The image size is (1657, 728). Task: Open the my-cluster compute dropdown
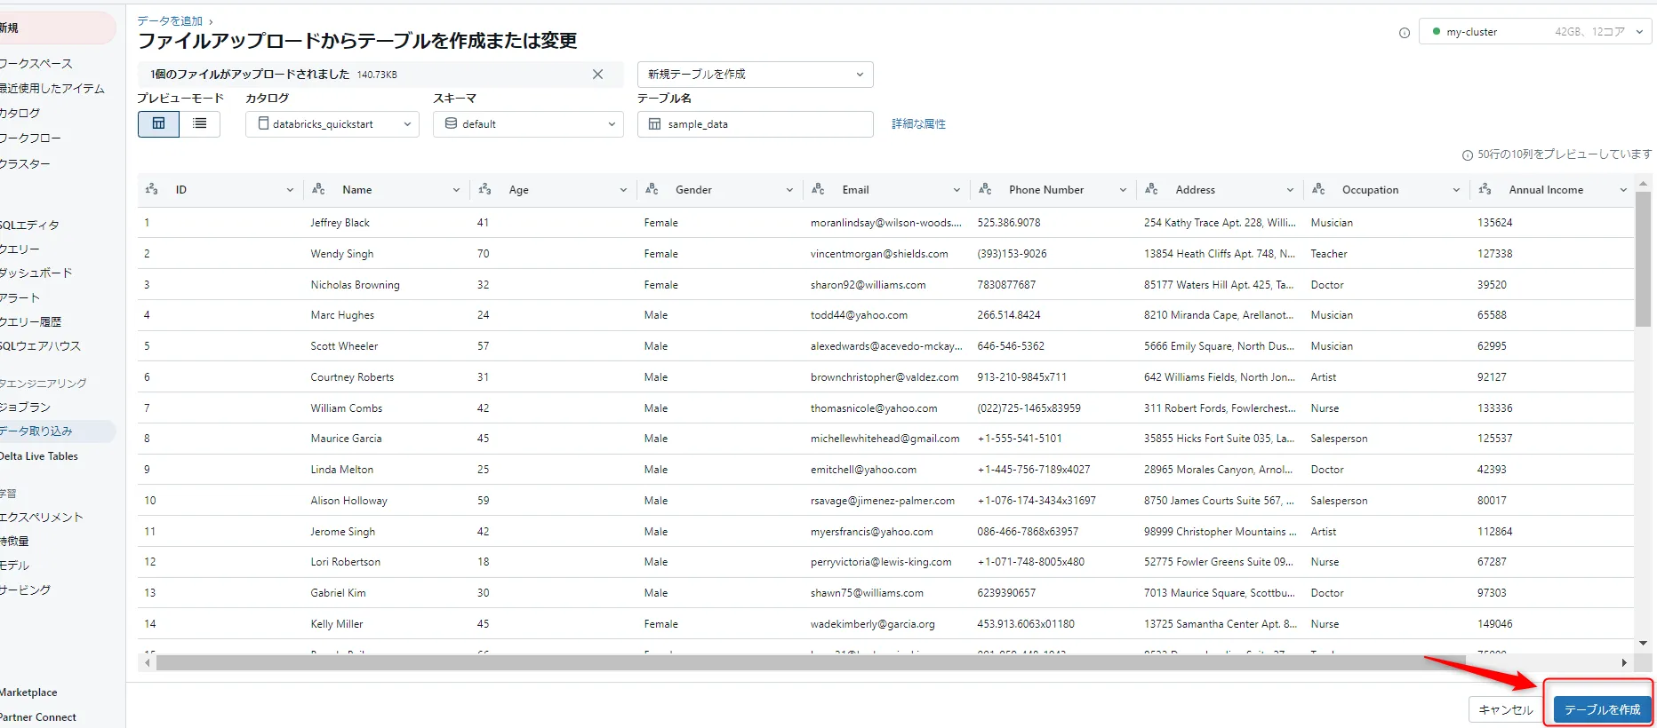click(x=1535, y=32)
